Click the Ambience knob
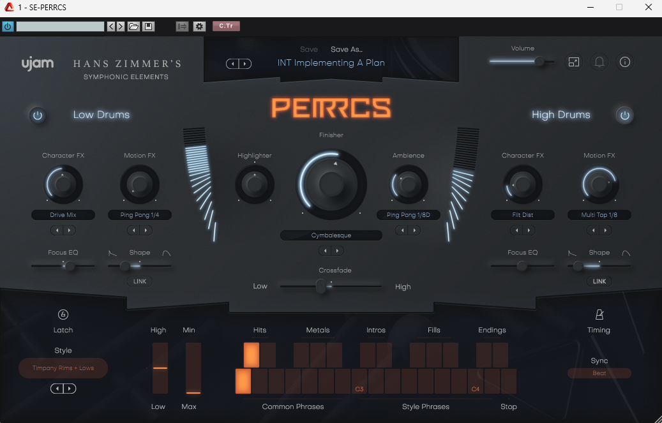 click(x=409, y=184)
